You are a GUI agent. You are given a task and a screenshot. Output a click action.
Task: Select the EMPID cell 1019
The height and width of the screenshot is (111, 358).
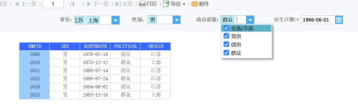[x=34, y=87]
